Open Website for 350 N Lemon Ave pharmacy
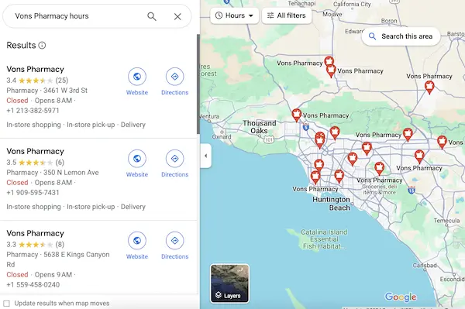This screenshot has height=309, width=465. [x=136, y=163]
